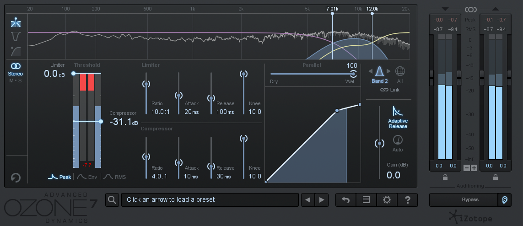
Task: Open help with the question mark
Action: pyautogui.click(x=407, y=199)
